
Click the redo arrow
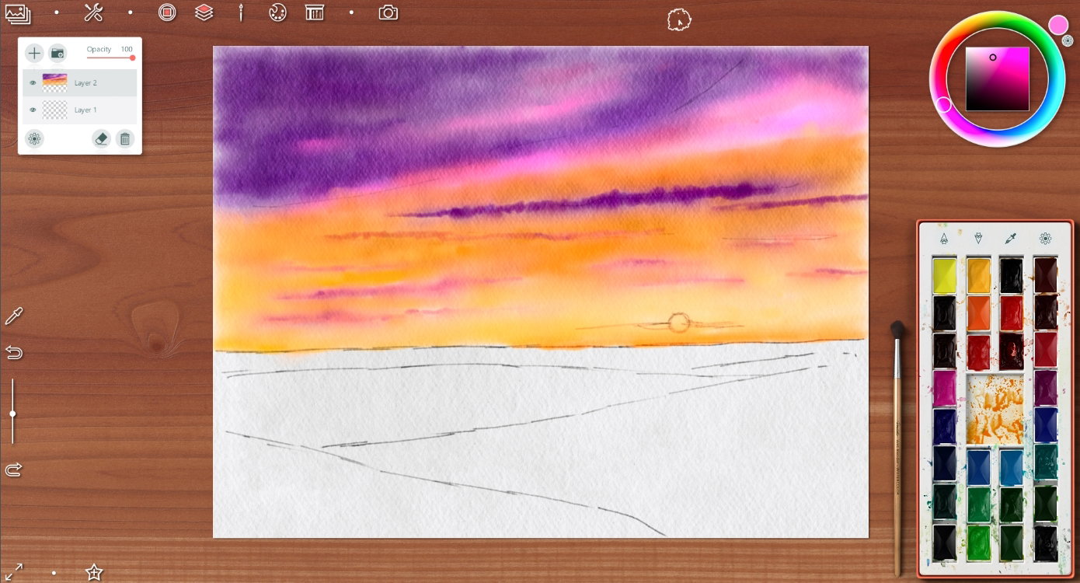click(x=14, y=470)
